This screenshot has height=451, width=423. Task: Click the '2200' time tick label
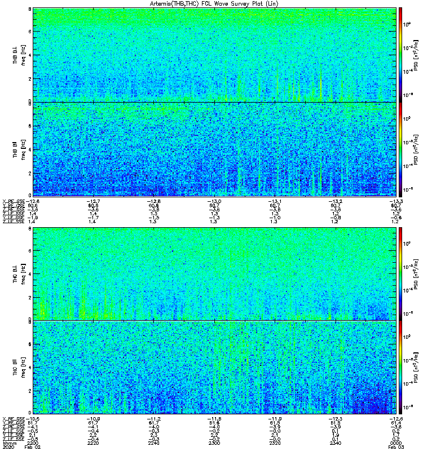click(x=33, y=443)
